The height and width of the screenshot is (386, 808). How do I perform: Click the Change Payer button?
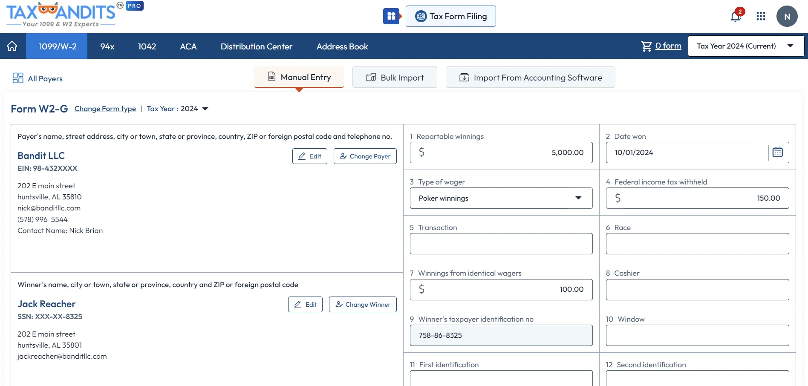(365, 156)
